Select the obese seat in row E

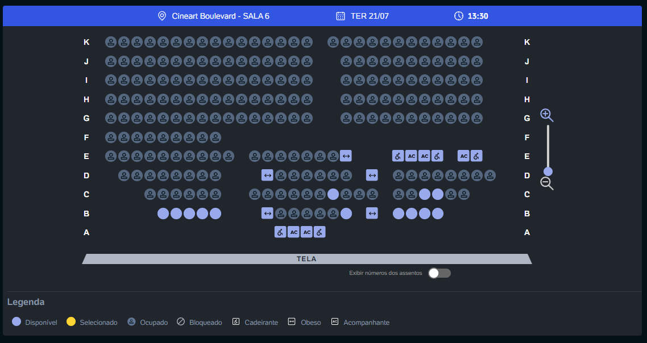[346, 156]
